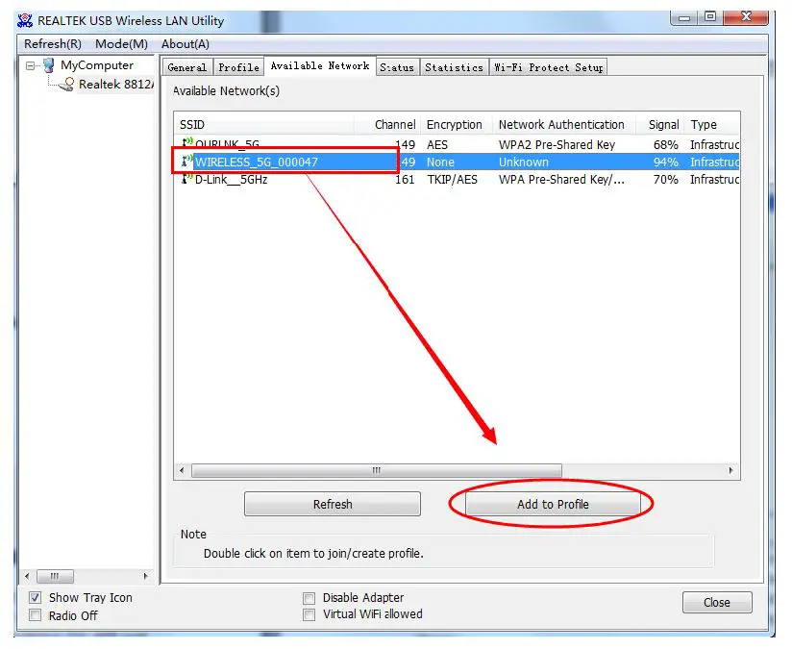Click the network list scroll left arrow
The height and width of the screenshot is (649, 792).
[182, 470]
